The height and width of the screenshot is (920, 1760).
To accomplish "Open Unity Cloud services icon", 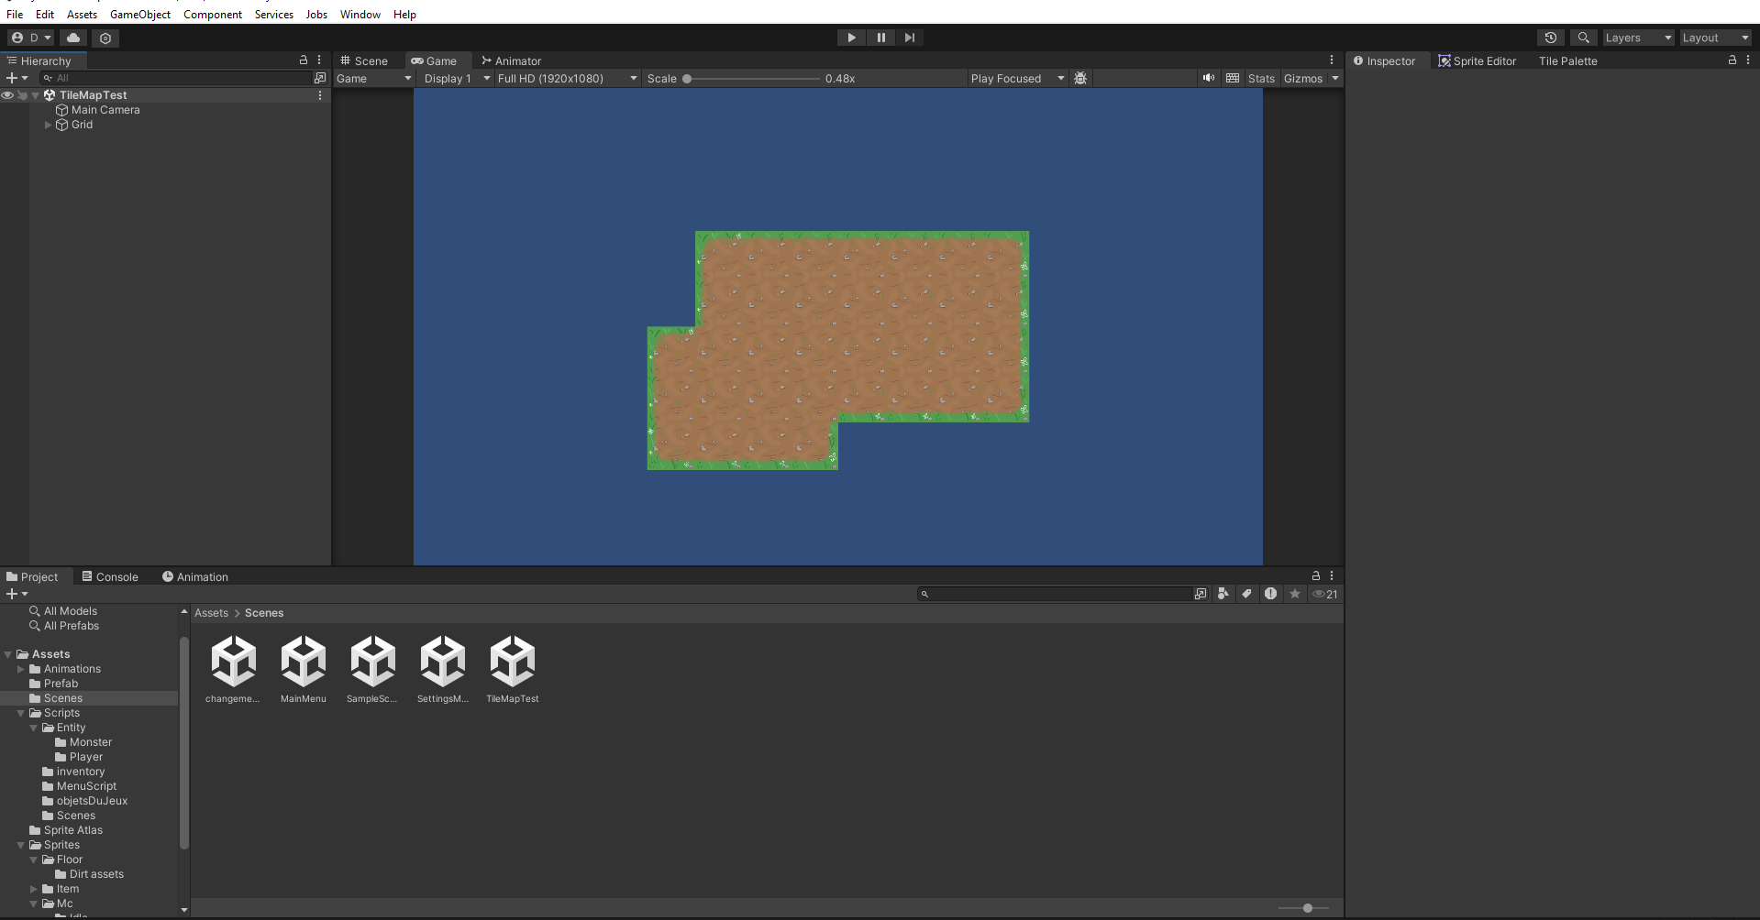I will click(73, 38).
